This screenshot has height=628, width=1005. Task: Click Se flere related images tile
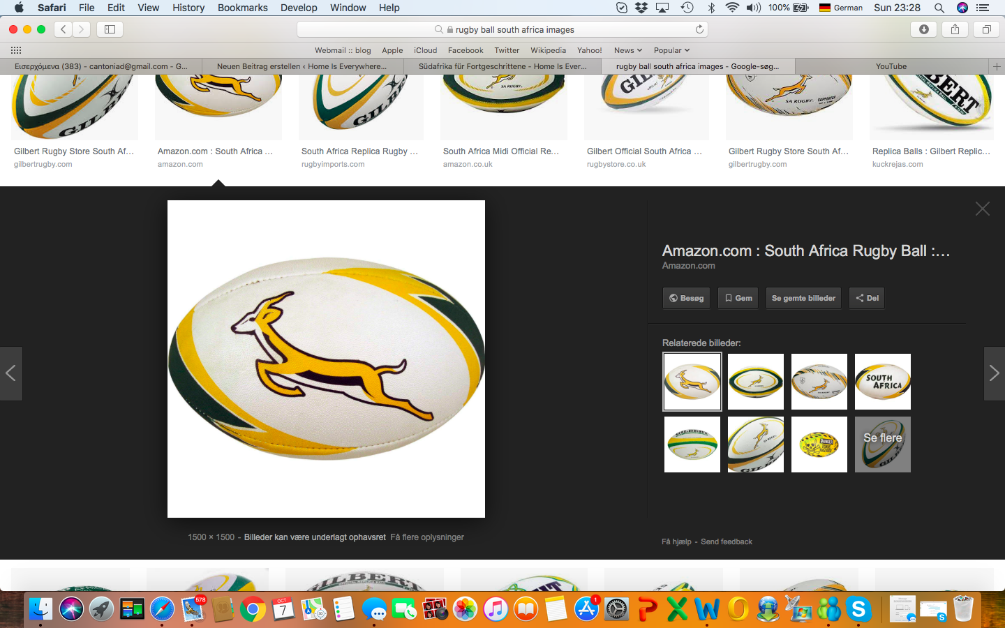pos(883,444)
